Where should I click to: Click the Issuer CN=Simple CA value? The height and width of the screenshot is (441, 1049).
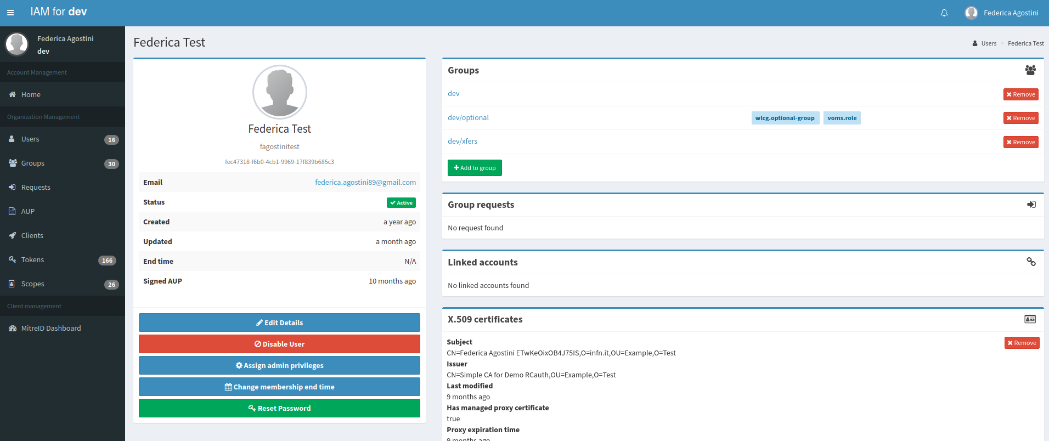(531, 375)
